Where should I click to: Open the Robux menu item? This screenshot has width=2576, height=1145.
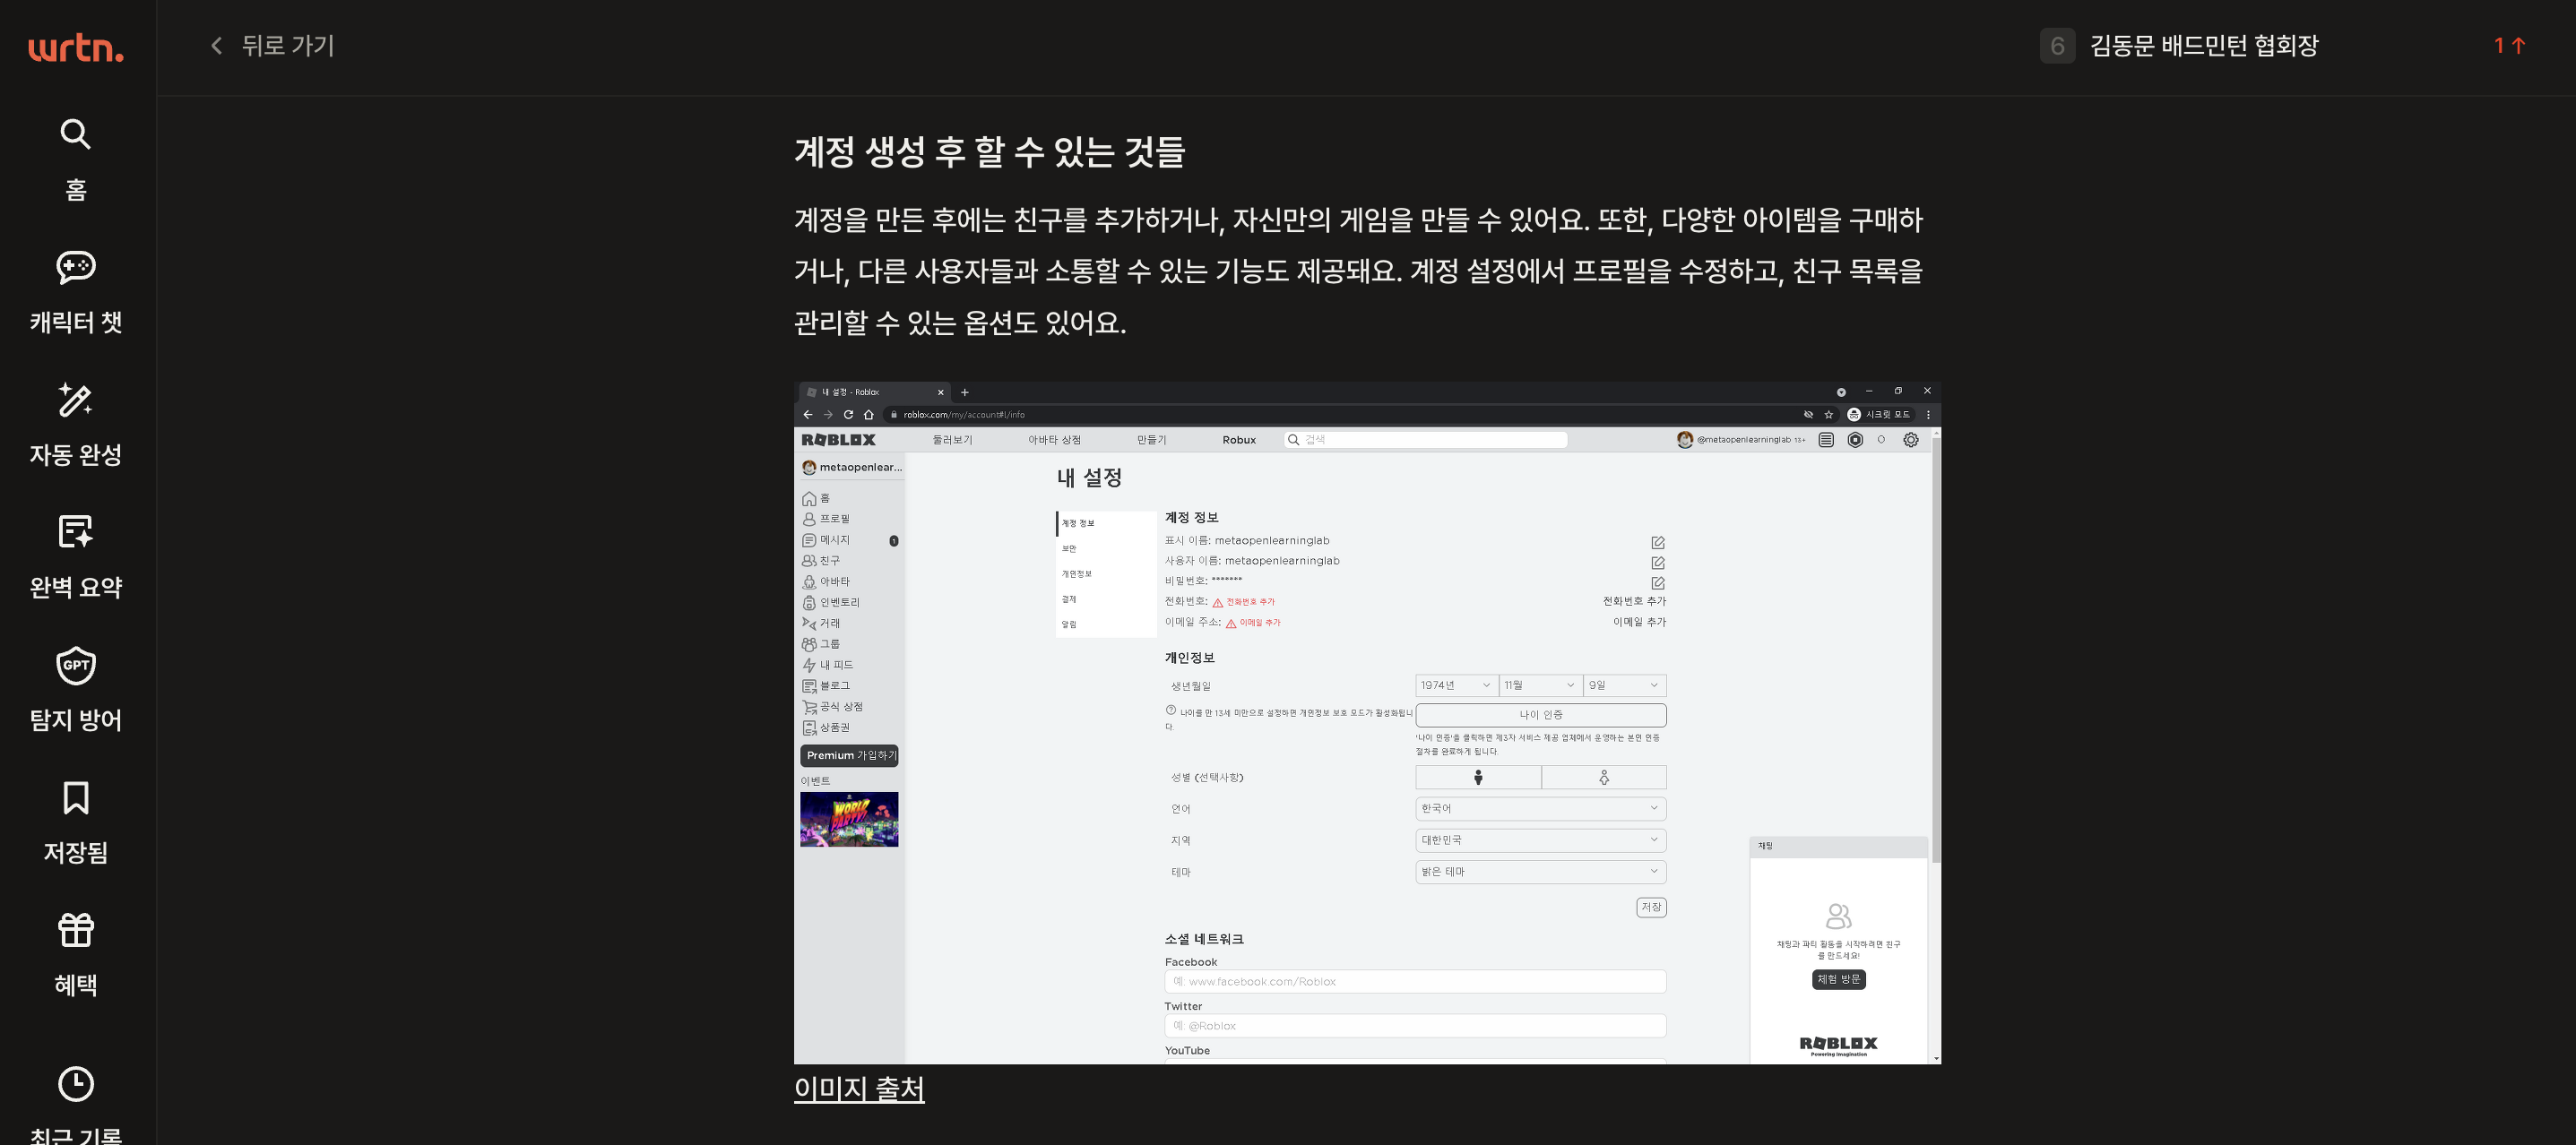(1238, 440)
